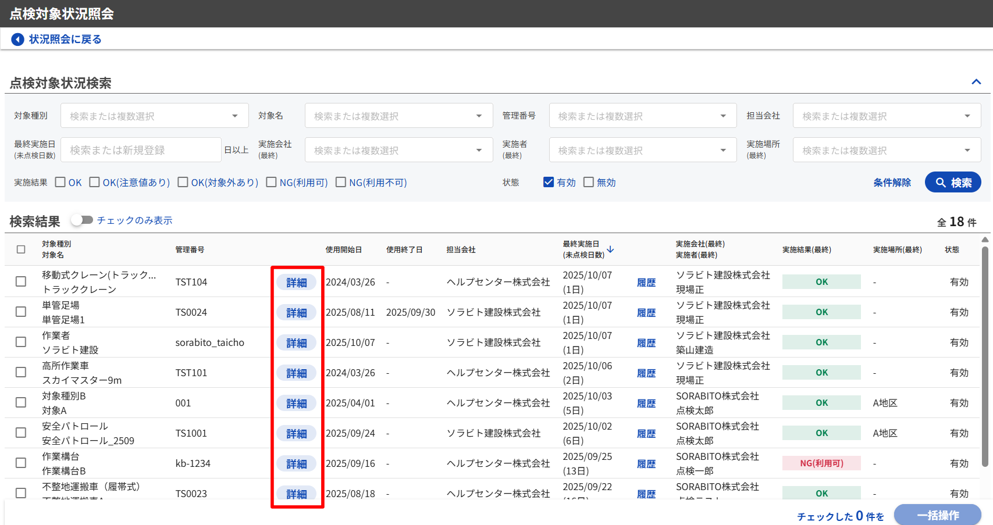The width and height of the screenshot is (993, 525).
Task: Click sort arrow on 最終実施日 column
Action: click(610, 249)
